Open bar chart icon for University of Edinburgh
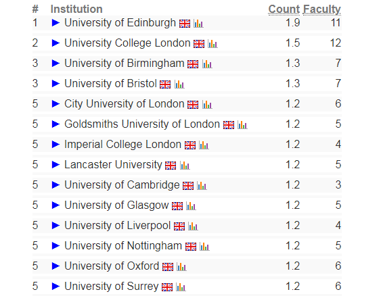Viewport: 381px width, 296px height. click(198, 24)
